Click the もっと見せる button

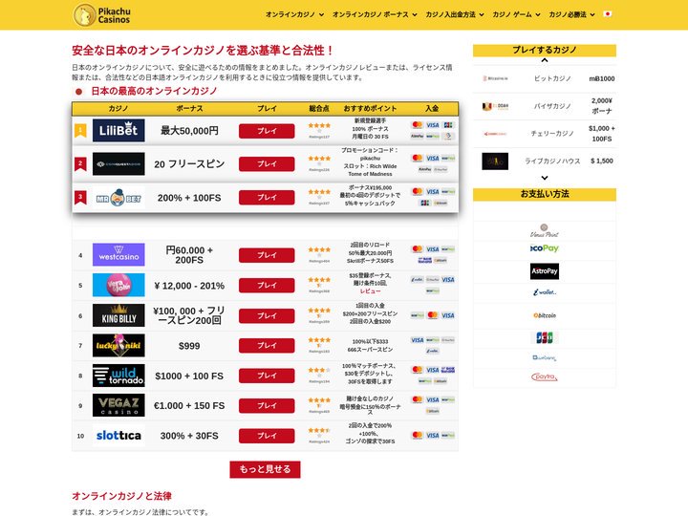pyautogui.click(x=265, y=469)
